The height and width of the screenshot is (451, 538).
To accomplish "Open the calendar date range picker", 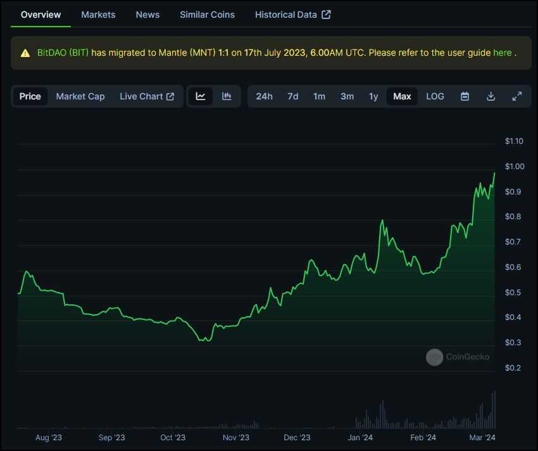I will pos(464,96).
